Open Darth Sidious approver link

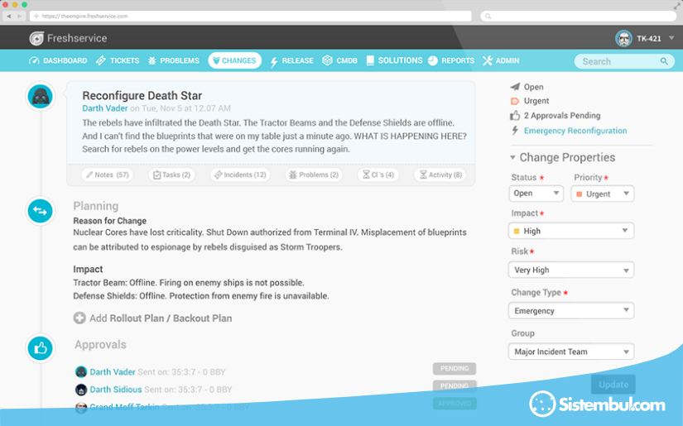click(x=116, y=390)
